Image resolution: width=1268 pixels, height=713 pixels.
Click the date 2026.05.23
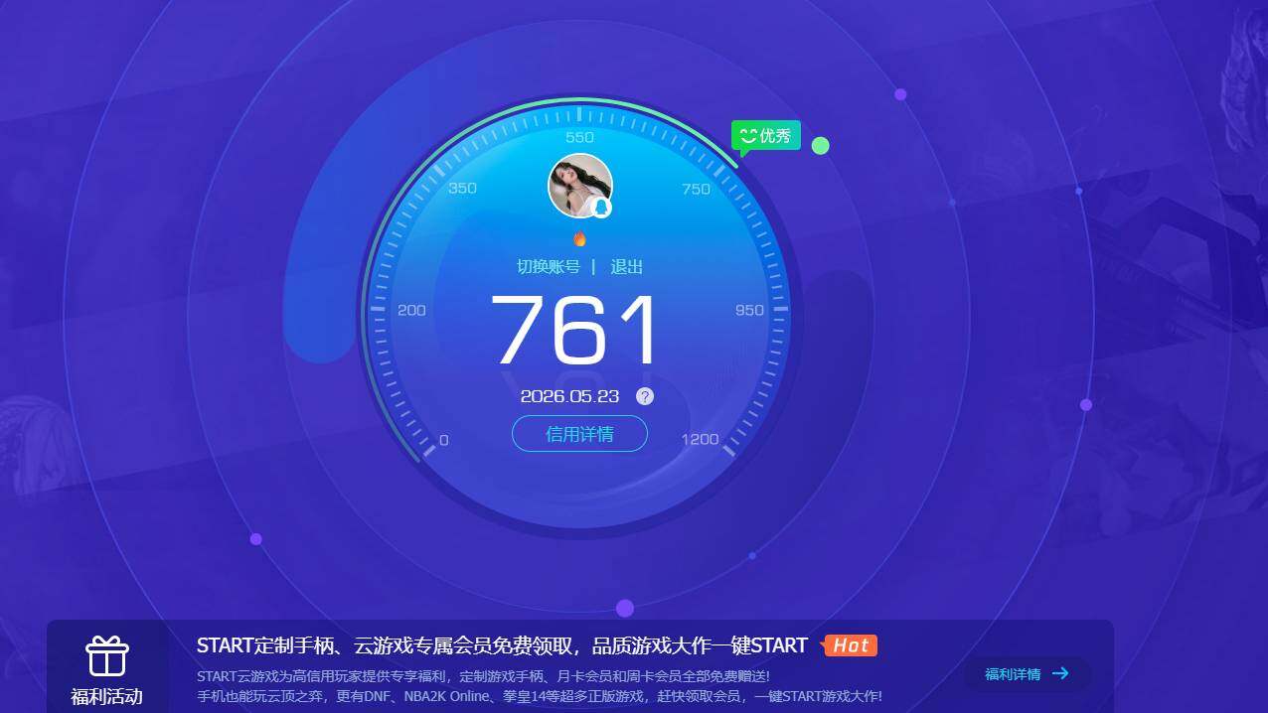[569, 396]
